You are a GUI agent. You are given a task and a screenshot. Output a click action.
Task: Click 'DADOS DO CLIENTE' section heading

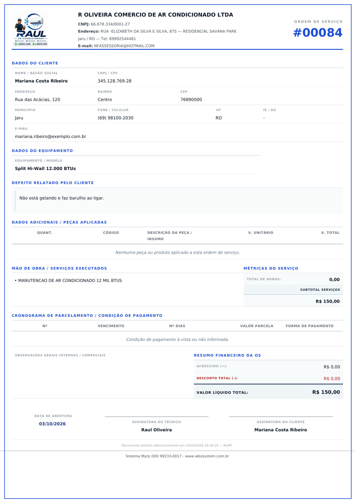click(x=35, y=63)
